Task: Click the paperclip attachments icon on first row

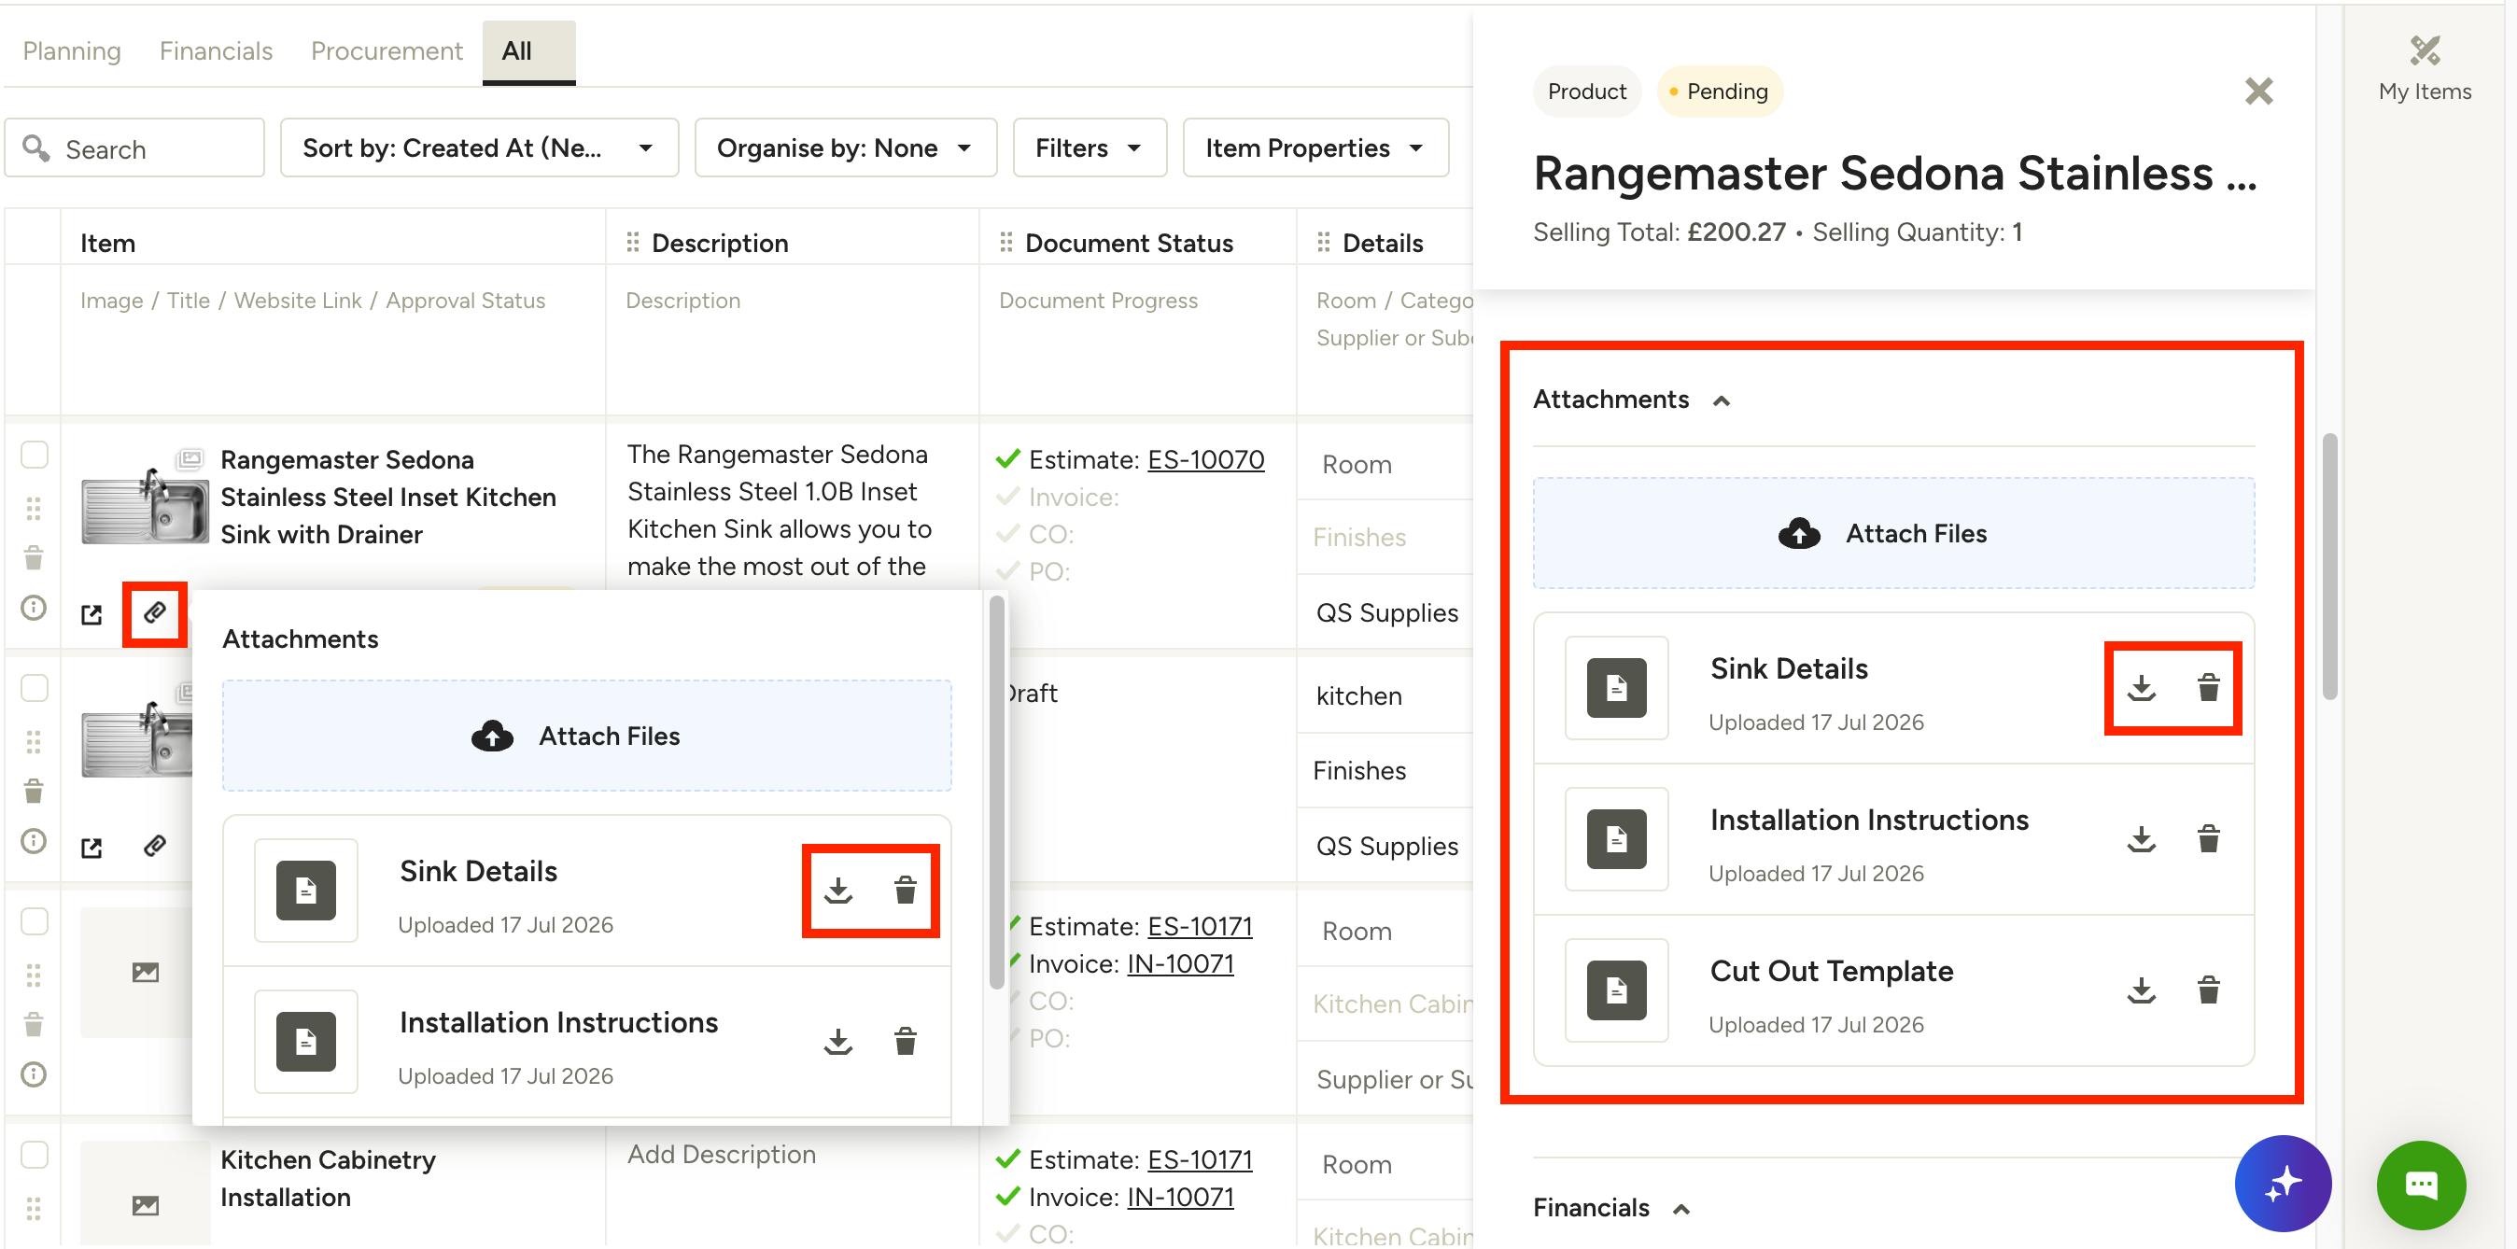Action: [x=154, y=612]
